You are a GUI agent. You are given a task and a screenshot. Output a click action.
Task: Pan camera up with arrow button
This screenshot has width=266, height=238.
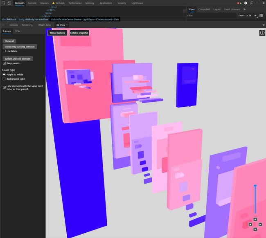(255, 220)
